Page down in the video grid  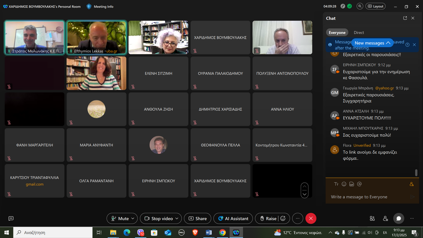(x=304, y=194)
